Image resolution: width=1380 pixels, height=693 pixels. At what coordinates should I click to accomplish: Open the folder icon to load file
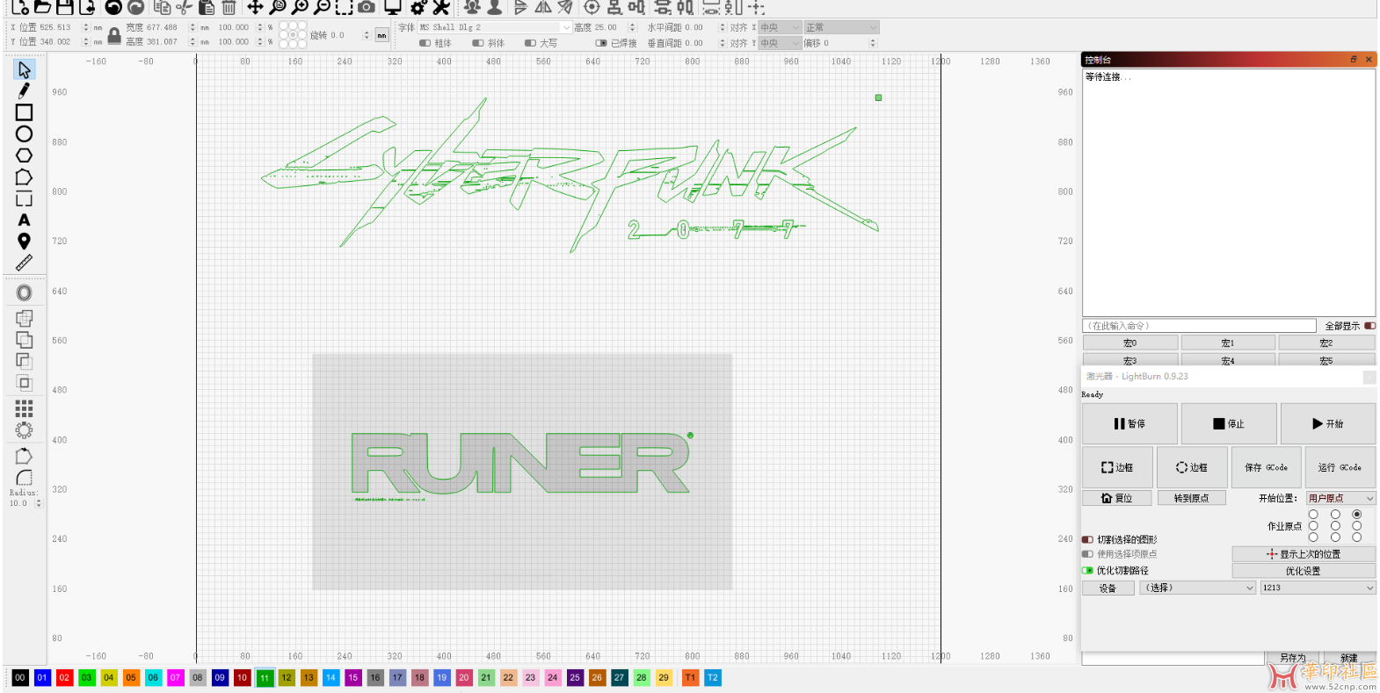point(41,7)
